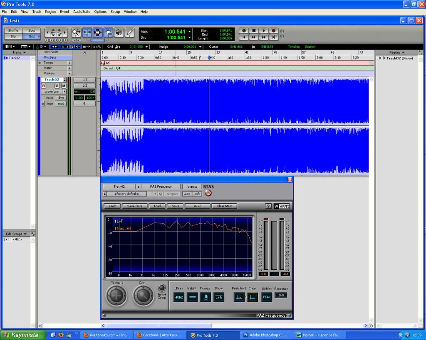This screenshot has height=340, width=426.
Task: Solo Track02 with S button
Action: pyautogui.click(x=57, y=86)
